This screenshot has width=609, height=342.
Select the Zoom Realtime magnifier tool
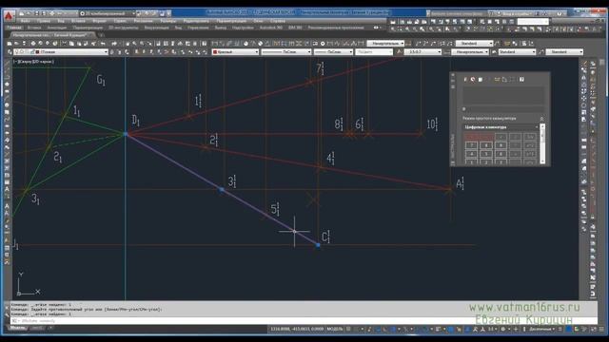coord(135,44)
